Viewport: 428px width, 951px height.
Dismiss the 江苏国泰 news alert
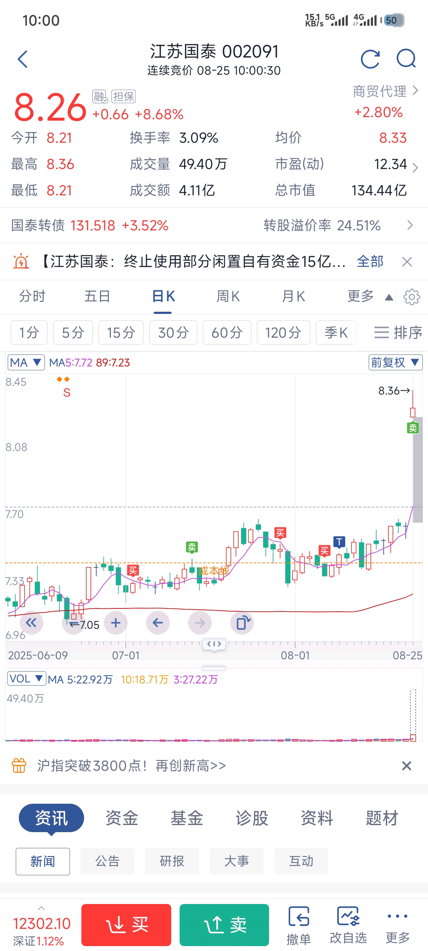pyautogui.click(x=407, y=262)
